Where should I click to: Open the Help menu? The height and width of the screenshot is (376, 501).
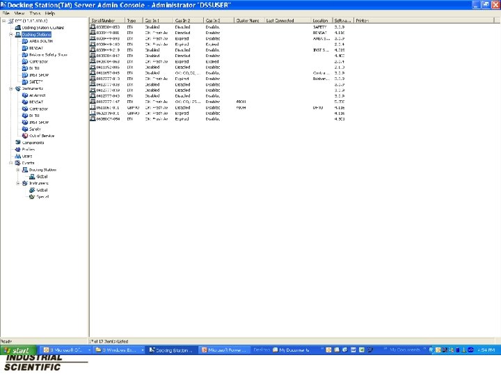coord(50,13)
